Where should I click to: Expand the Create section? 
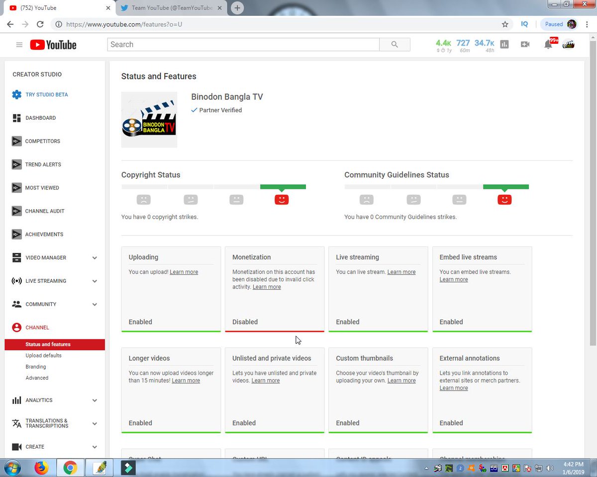95,447
